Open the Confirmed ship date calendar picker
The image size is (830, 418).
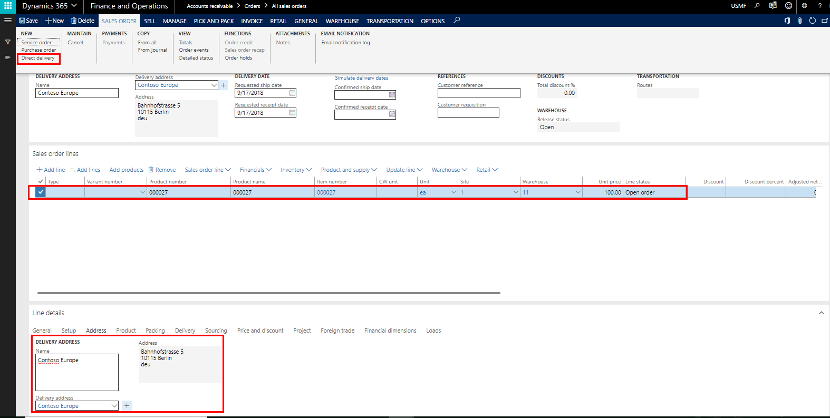coord(392,95)
